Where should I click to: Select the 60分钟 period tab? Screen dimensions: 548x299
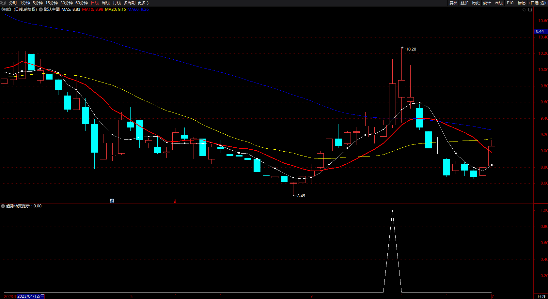(82, 3)
